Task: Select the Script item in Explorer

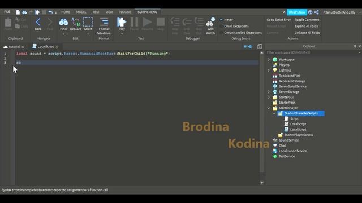Action: (294, 118)
